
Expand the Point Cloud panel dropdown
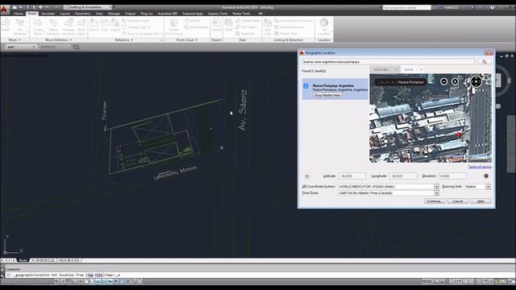tap(186, 39)
